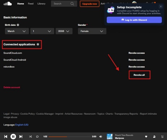Open the Birth date info icon
Viewport: 167px width, 140px height.
(x=18, y=25)
